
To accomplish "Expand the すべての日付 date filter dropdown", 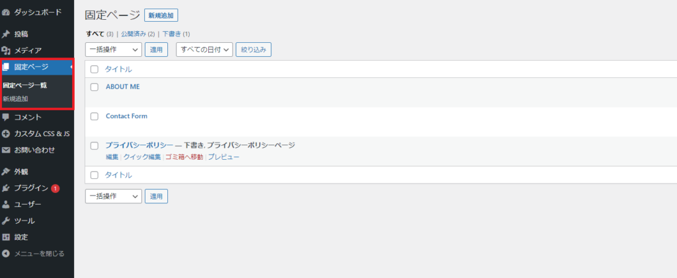I will 204,49.
